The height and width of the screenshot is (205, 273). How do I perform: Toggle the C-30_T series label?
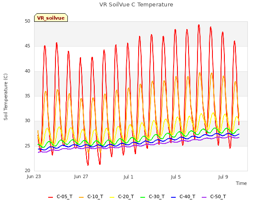157,196
